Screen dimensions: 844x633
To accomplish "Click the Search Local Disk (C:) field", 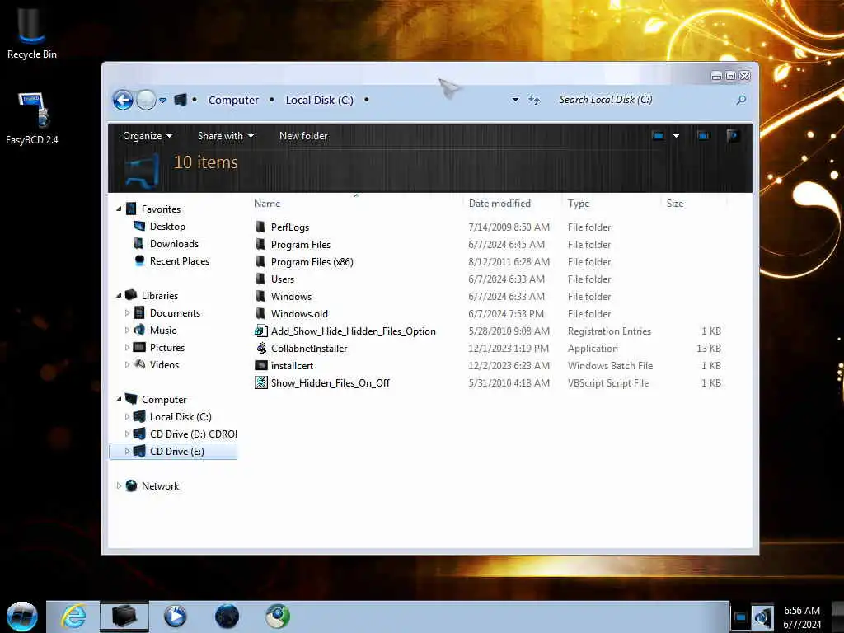I will (x=643, y=100).
